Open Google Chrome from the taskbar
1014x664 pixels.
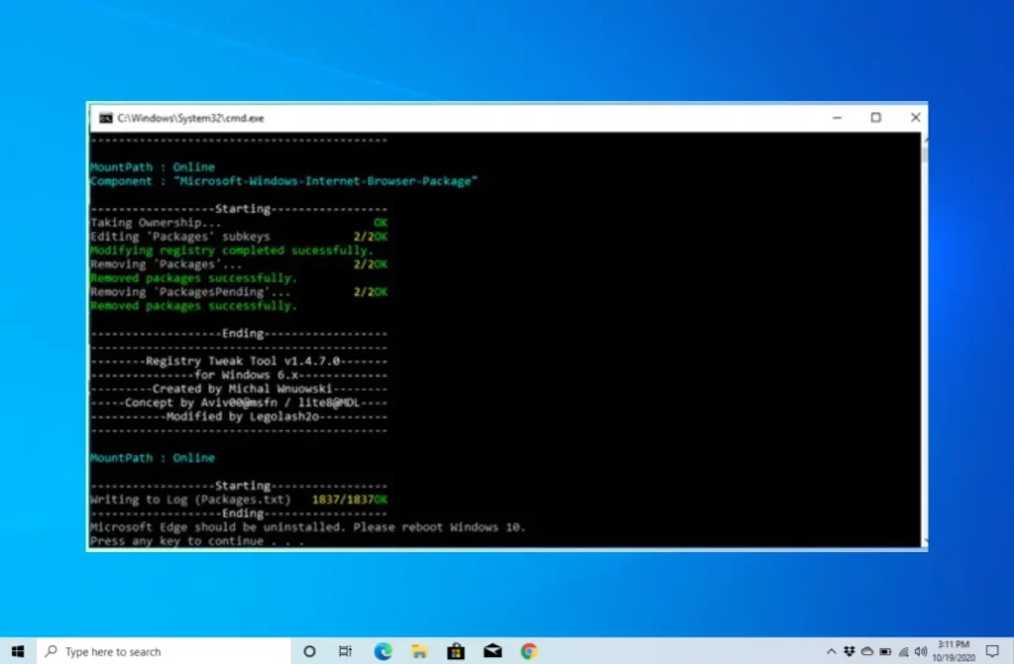coord(530,651)
